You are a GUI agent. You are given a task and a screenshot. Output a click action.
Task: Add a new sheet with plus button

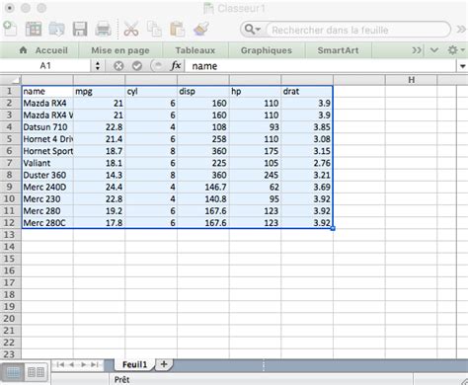tap(164, 364)
